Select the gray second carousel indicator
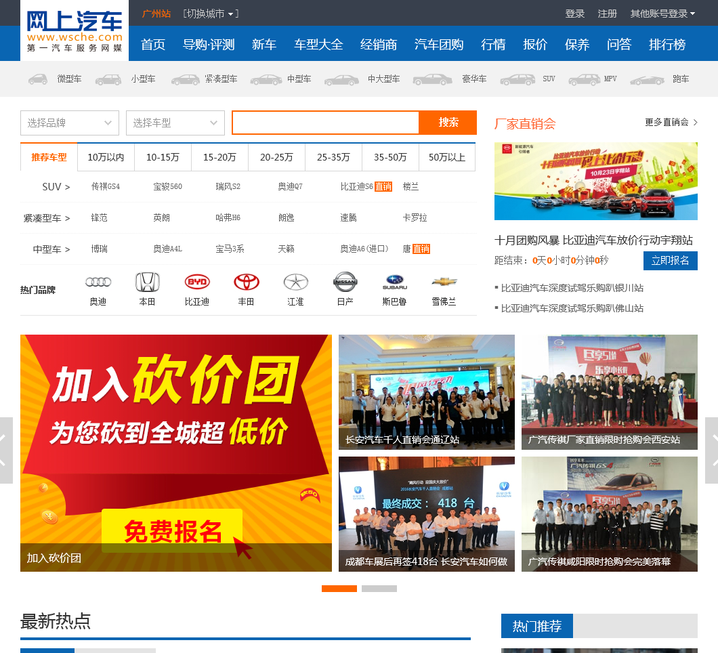The width and height of the screenshot is (718, 653). point(379,589)
